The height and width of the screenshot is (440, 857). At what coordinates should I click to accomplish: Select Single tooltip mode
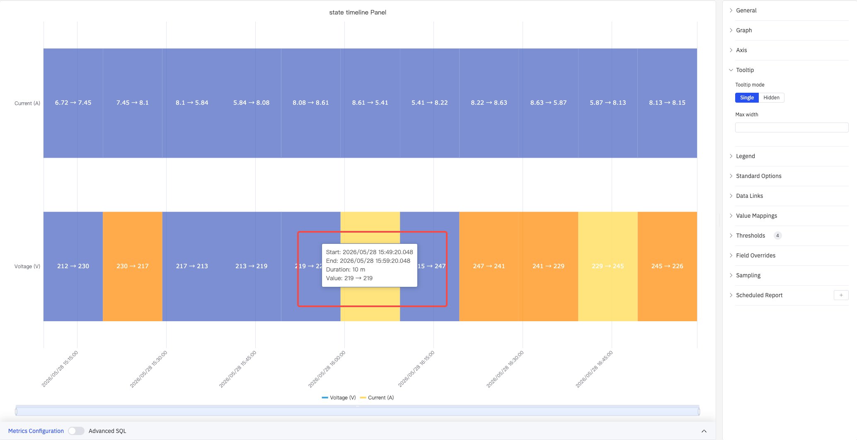point(747,98)
